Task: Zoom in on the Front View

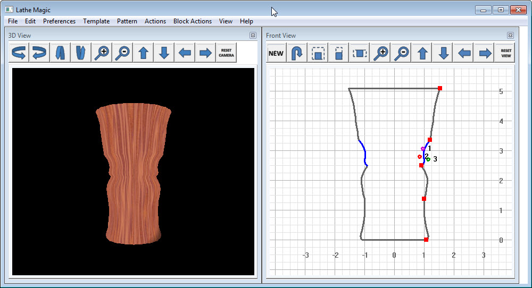Action: [x=381, y=53]
